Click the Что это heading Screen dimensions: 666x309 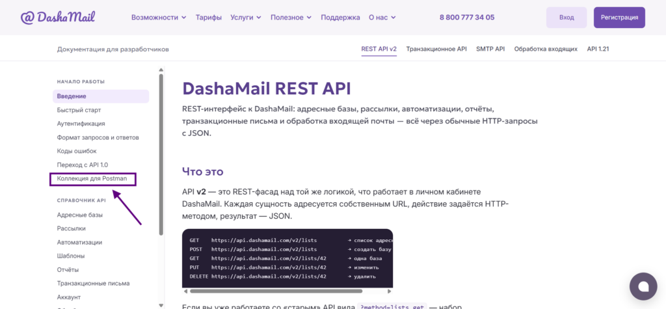203,172
